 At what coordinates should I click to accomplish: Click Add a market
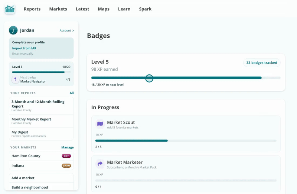(41, 178)
